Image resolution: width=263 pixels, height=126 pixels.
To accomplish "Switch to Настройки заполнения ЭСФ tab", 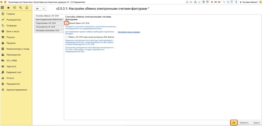I will coord(49,31).
